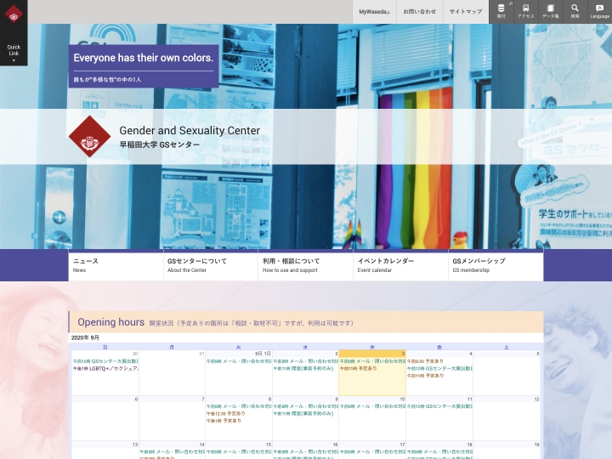Open 午前10時 GSセンター大賀出勤 event on the 30th
612x459 pixels.
tap(105, 361)
